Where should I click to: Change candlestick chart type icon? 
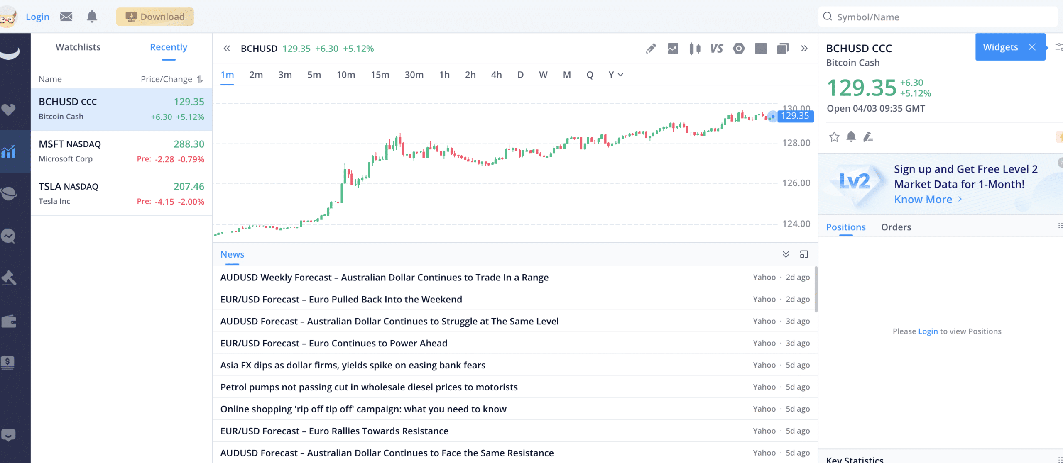(695, 49)
